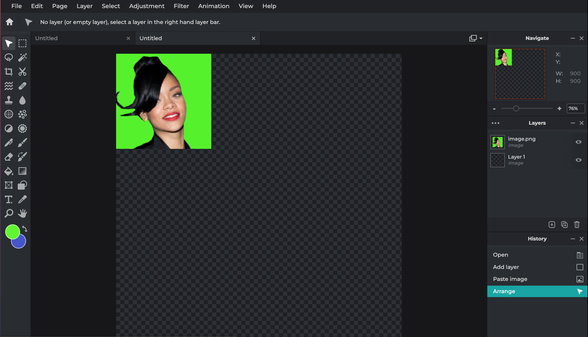588x337 pixels.
Task: Select the Gradient tool
Action: (x=22, y=171)
